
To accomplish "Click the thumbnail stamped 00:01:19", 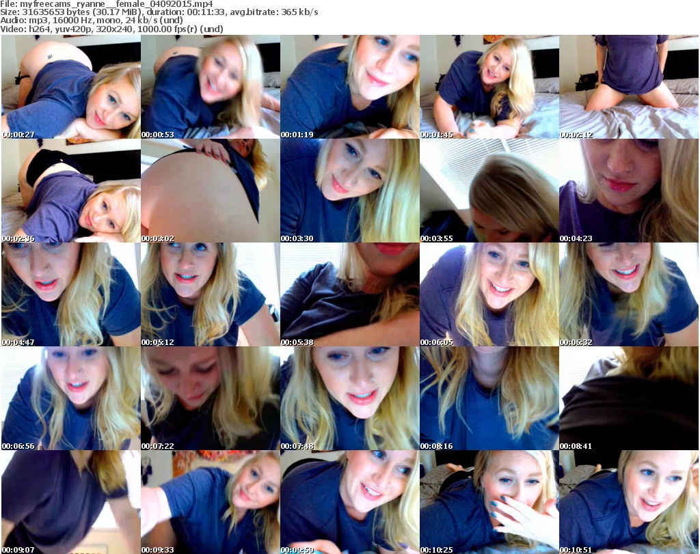I will coord(350,87).
